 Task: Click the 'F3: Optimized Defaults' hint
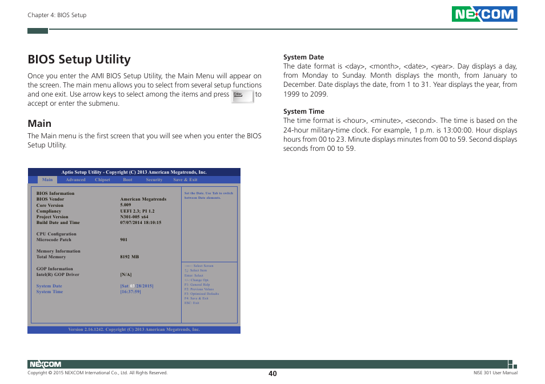pos(201,294)
